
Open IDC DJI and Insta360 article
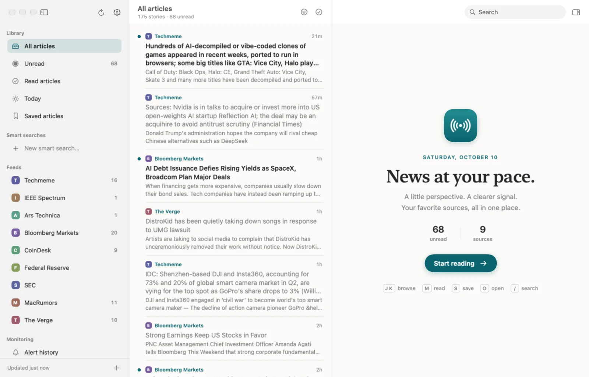pos(230,286)
